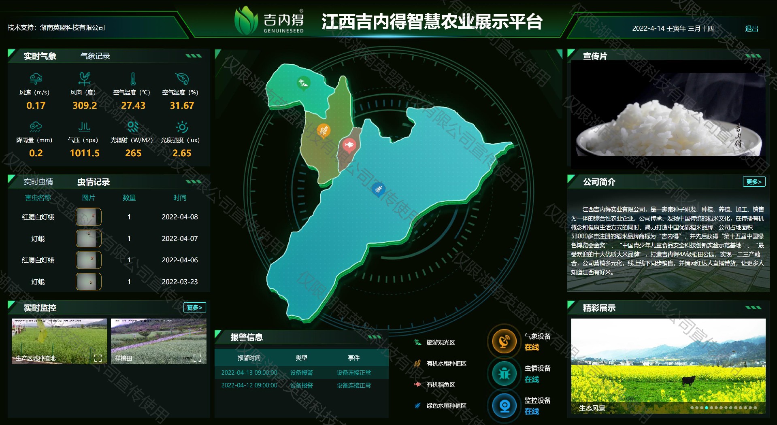Click the palm tree marker on the map
Screen dimensions: 777x425
pyautogui.click(x=303, y=83)
